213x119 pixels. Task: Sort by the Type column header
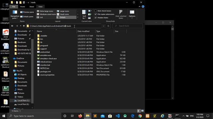tap(105, 31)
